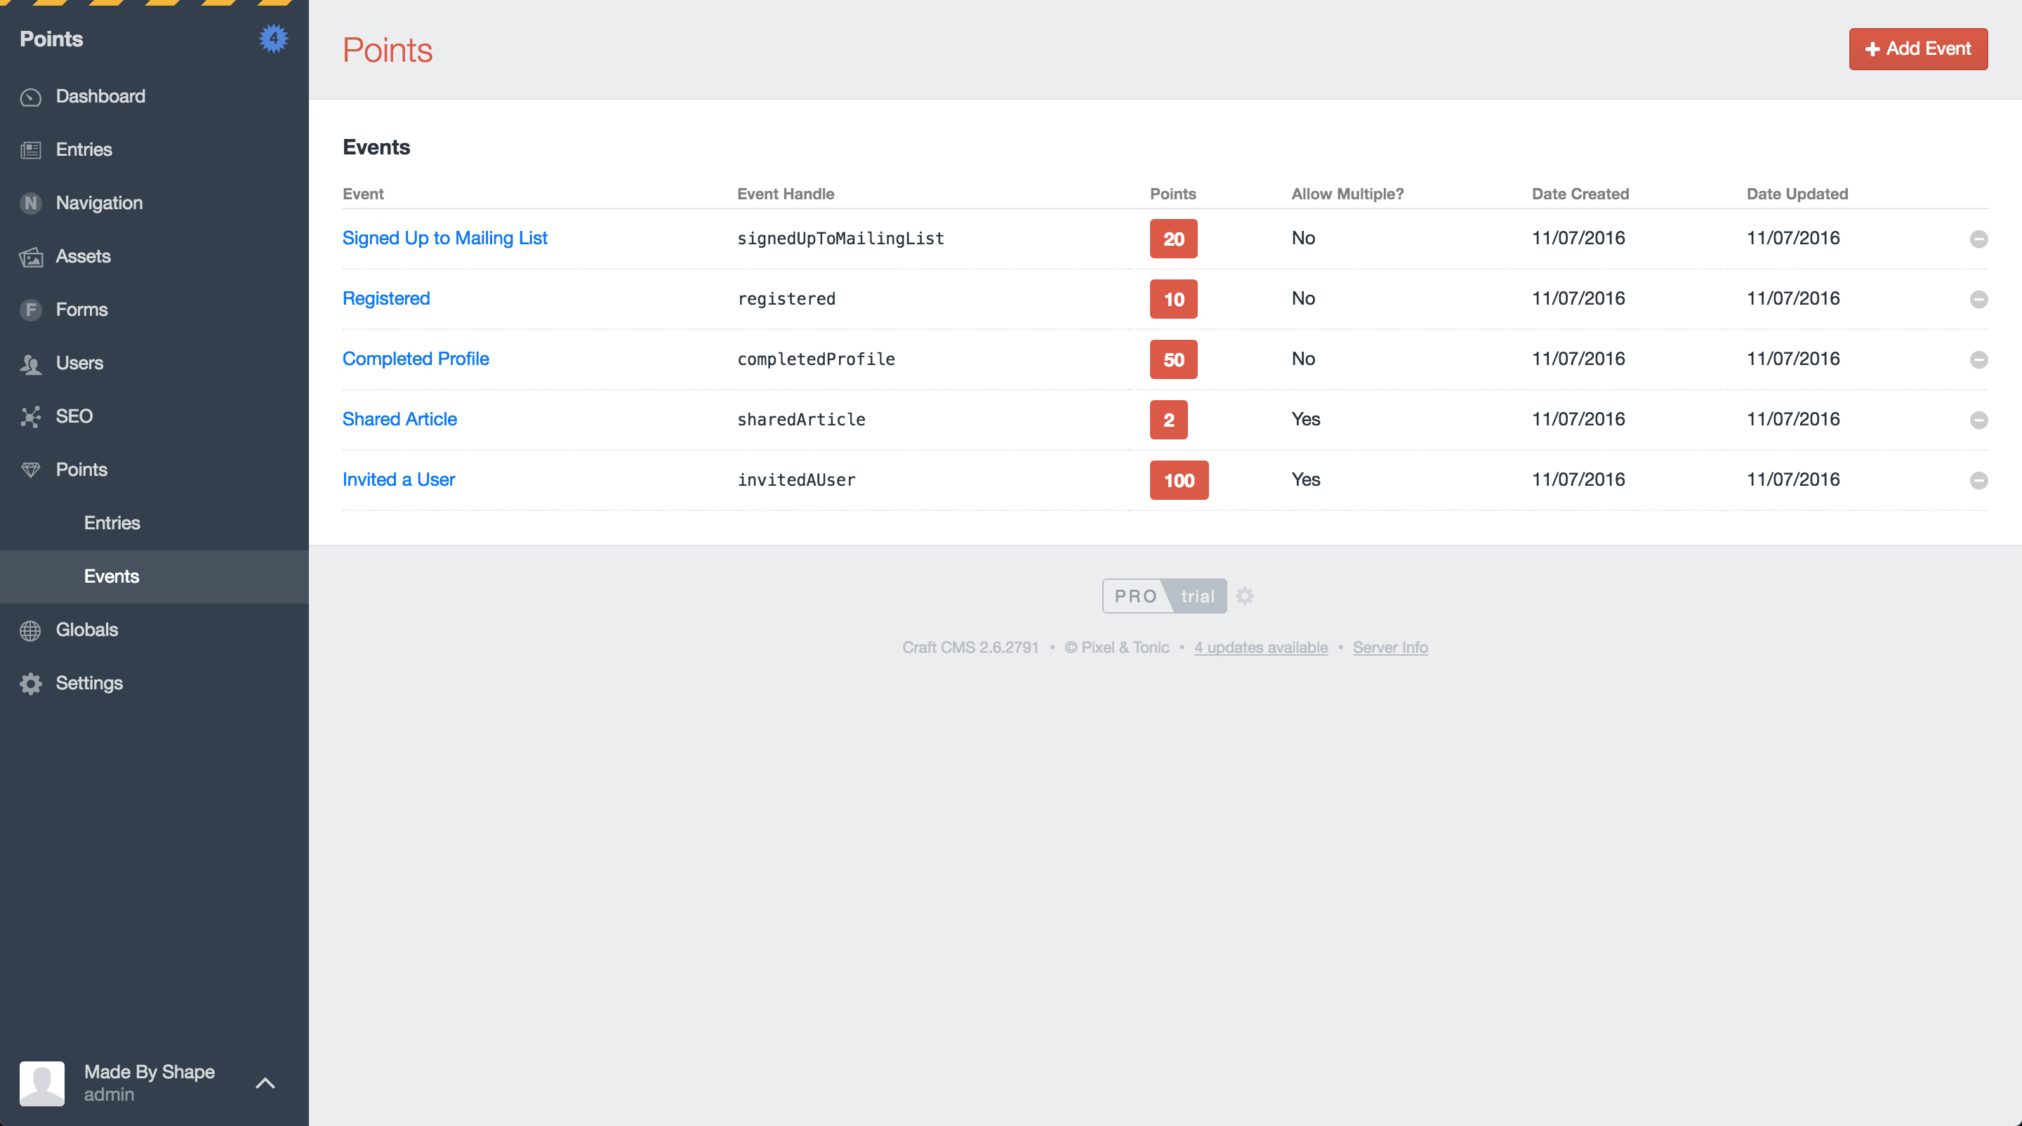Click the invitedAUser handle text
The image size is (2022, 1126).
pos(797,480)
